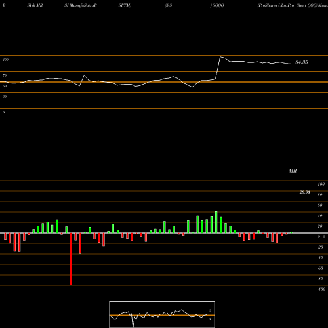Click the SQQQ ticker symbol text
Image resolution: width=328 pixels, height=328 pixels.
point(218,5)
